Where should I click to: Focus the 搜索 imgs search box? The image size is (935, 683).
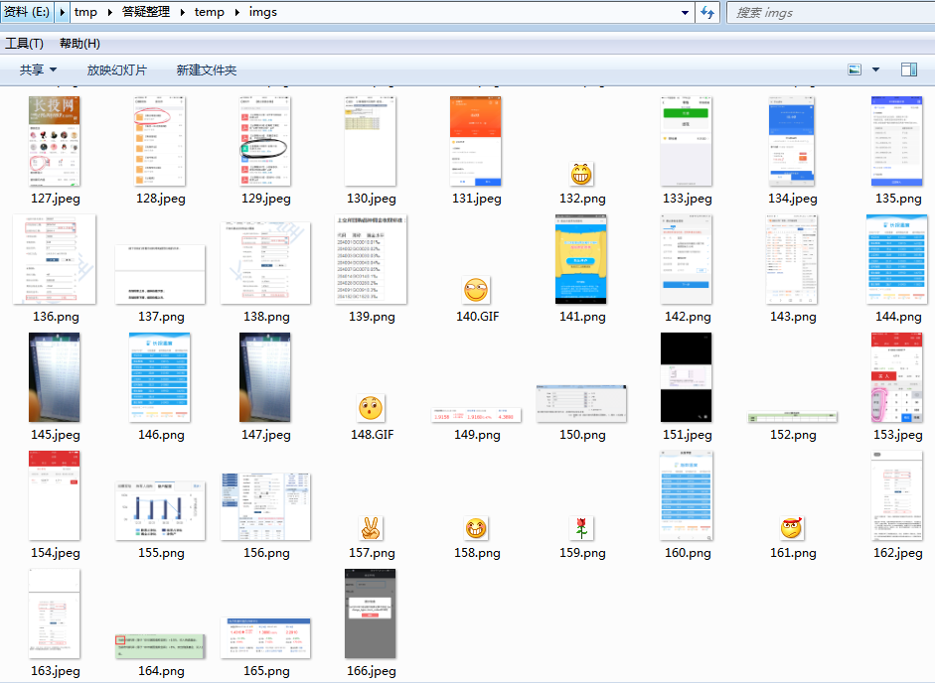pos(831,13)
